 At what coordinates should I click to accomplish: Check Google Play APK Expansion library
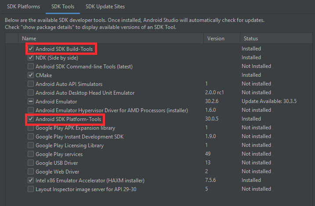(31, 128)
